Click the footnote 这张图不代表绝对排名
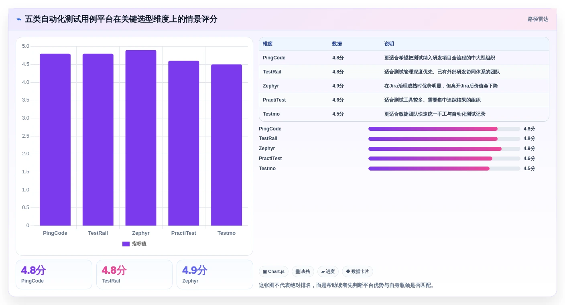The width and height of the screenshot is (565, 305). click(x=285, y=285)
